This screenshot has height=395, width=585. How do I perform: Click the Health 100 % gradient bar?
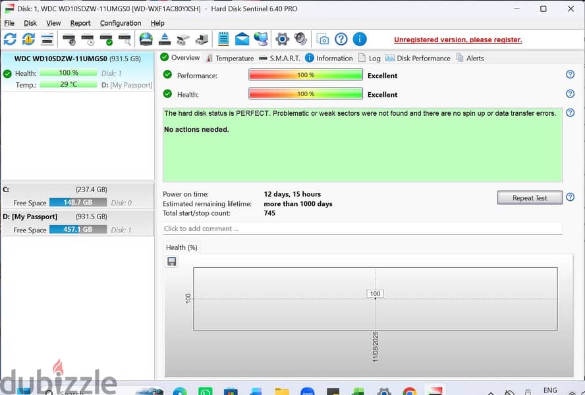click(306, 93)
